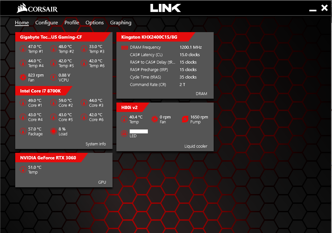Click the motherboard Temp #4 thermometer icon
332x233 pixels.
click(23, 63)
